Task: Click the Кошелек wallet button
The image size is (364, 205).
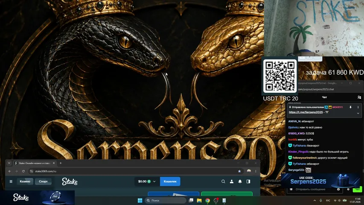Action: (x=170, y=182)
